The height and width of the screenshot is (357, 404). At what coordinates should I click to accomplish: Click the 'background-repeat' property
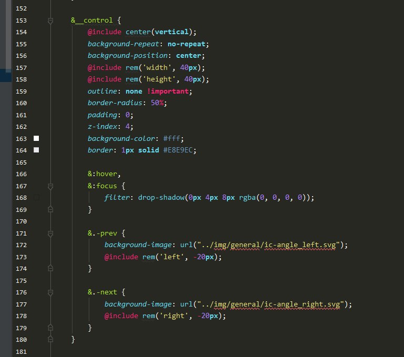(123, 44)
